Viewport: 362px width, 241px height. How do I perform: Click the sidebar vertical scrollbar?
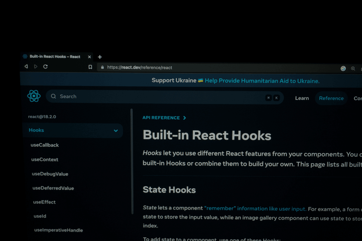[x=132, y=162]
